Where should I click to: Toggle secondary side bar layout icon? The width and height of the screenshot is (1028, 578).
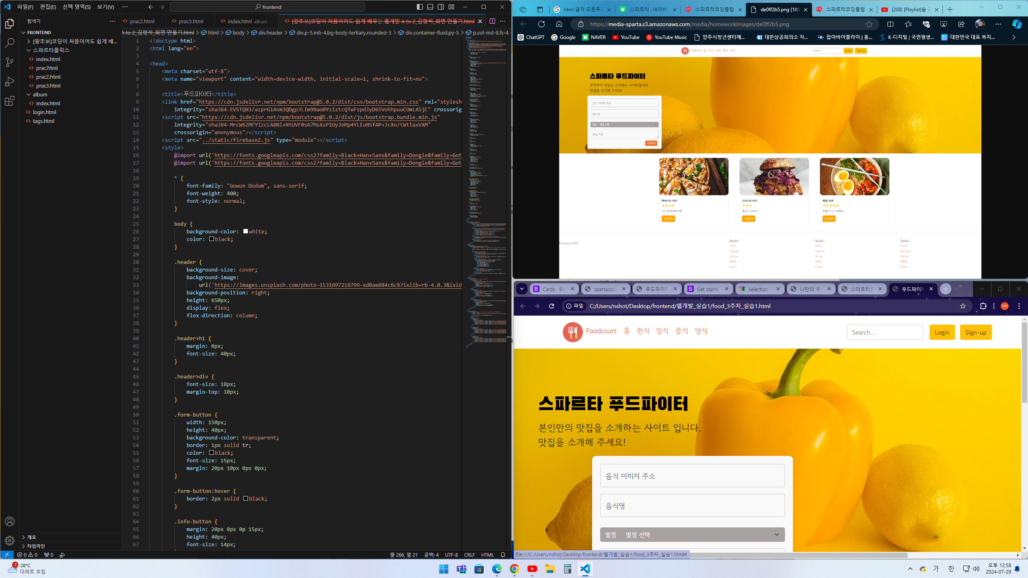pyautogui.click(x=441, y=7)
